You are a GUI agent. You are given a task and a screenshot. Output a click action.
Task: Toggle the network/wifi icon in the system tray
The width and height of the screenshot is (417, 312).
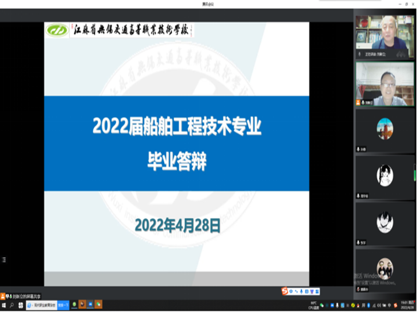pyautogui.click(x=374, y=305)
